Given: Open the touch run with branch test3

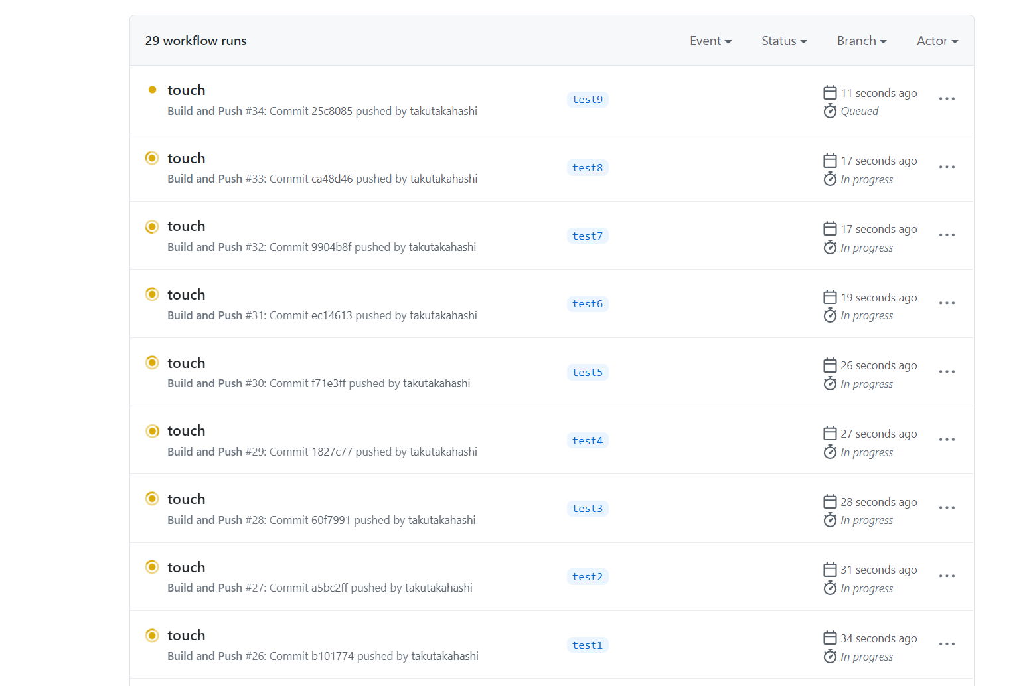Looking at the screenshot, I should tap(186, 499).
